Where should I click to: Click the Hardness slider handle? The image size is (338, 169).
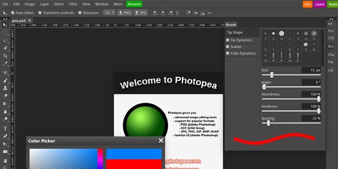(x=319, y=111)
